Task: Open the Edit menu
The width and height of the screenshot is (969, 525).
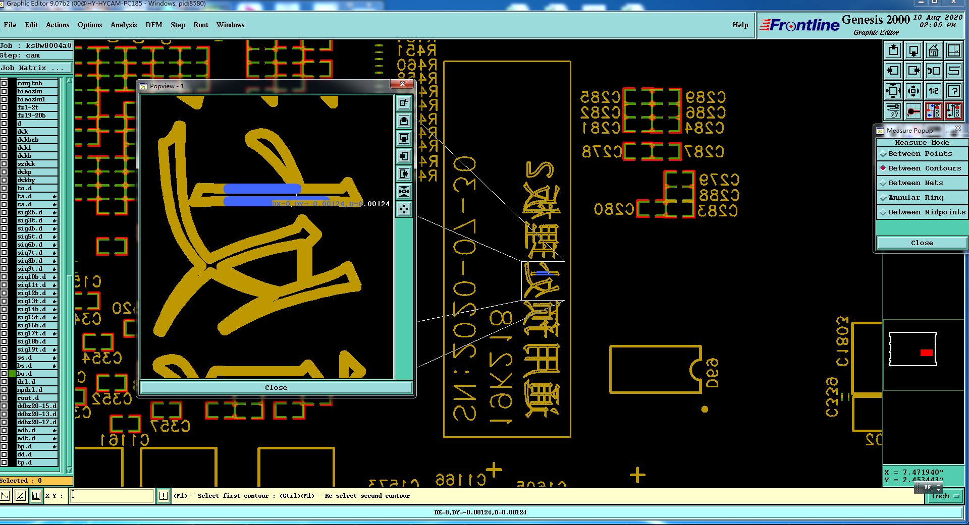Action: click(31, 25)
